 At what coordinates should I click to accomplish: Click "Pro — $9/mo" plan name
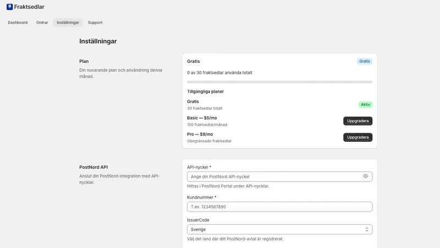200,134
